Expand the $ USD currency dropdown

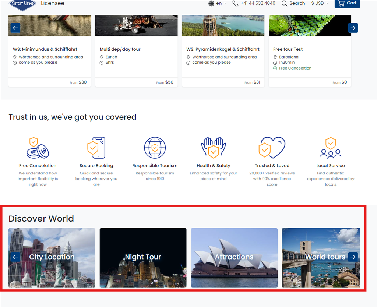(x=320, y=3)
